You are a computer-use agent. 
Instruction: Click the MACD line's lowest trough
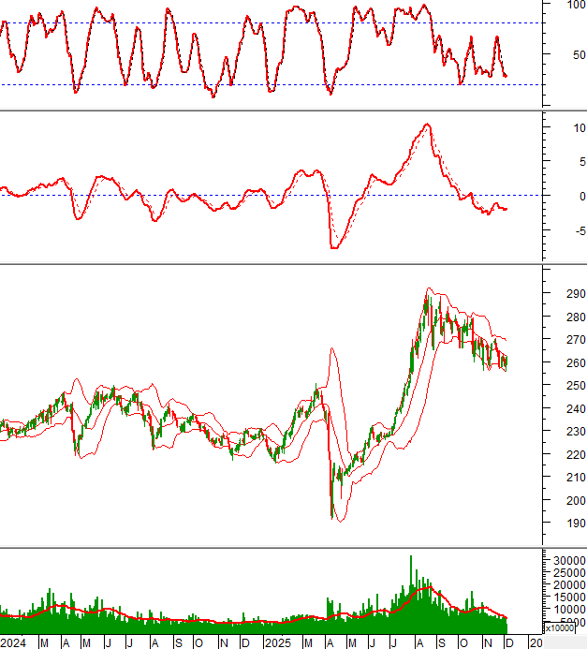pos(333,247)
